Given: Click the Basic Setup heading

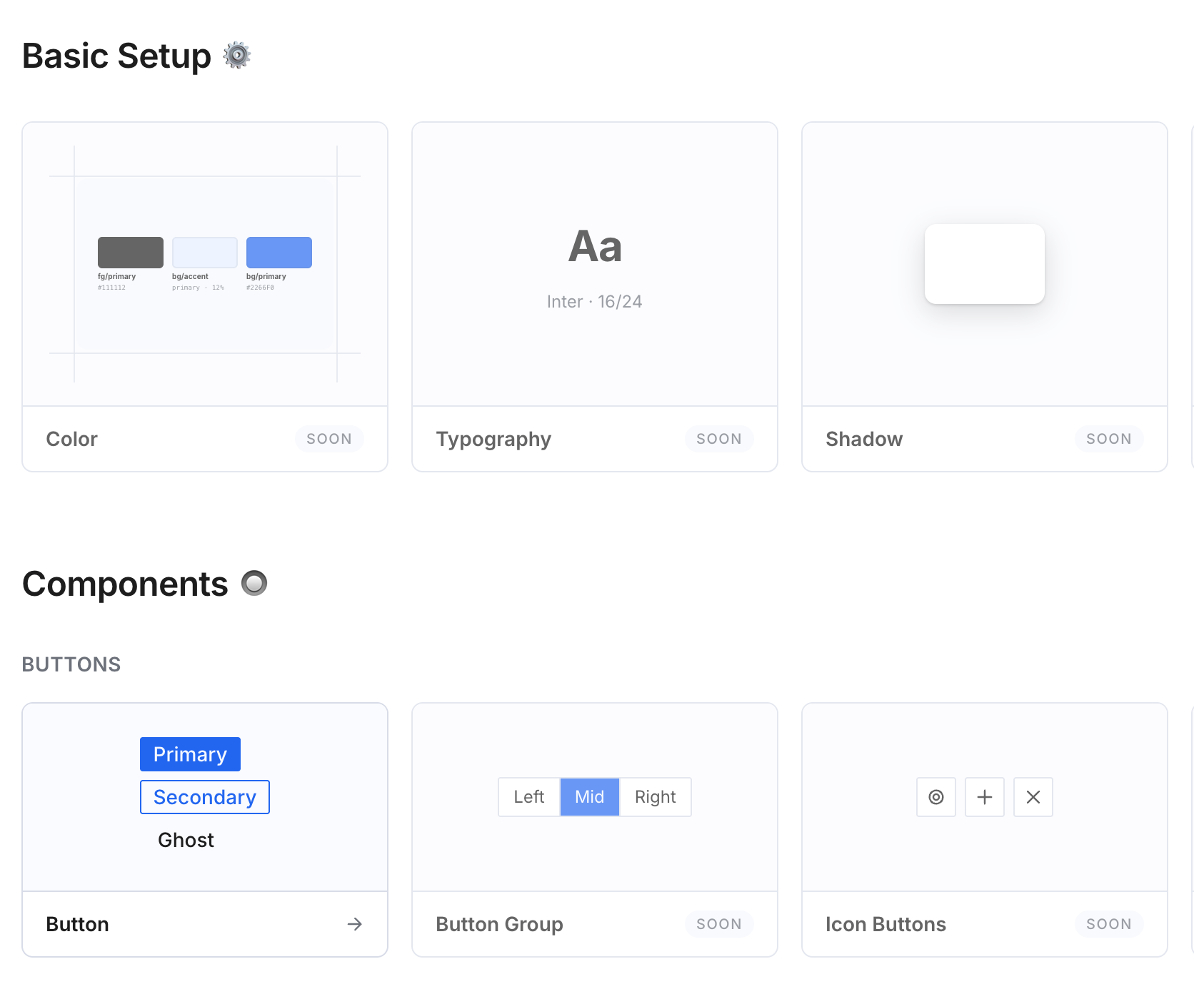Looking at the screenshot, I should point(117,56).
